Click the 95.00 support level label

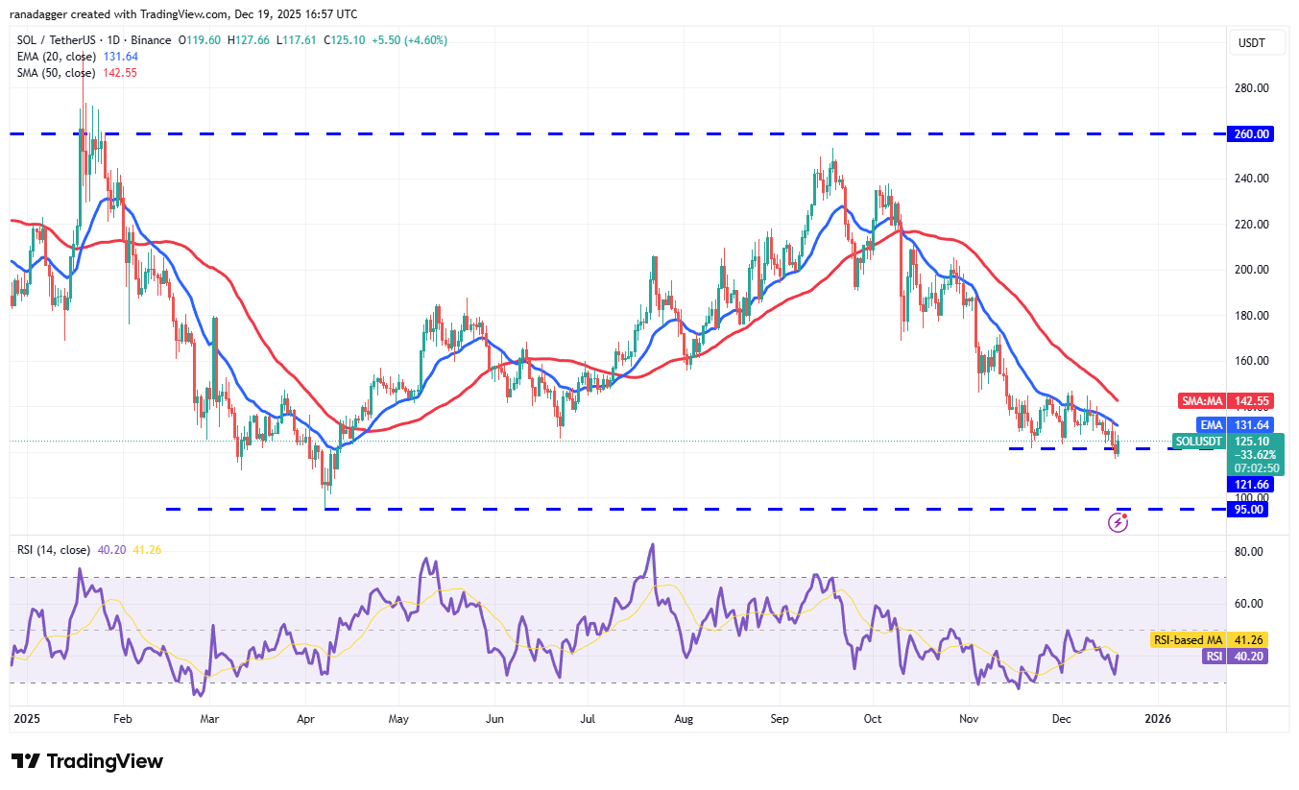click(x=1248, y=510)
